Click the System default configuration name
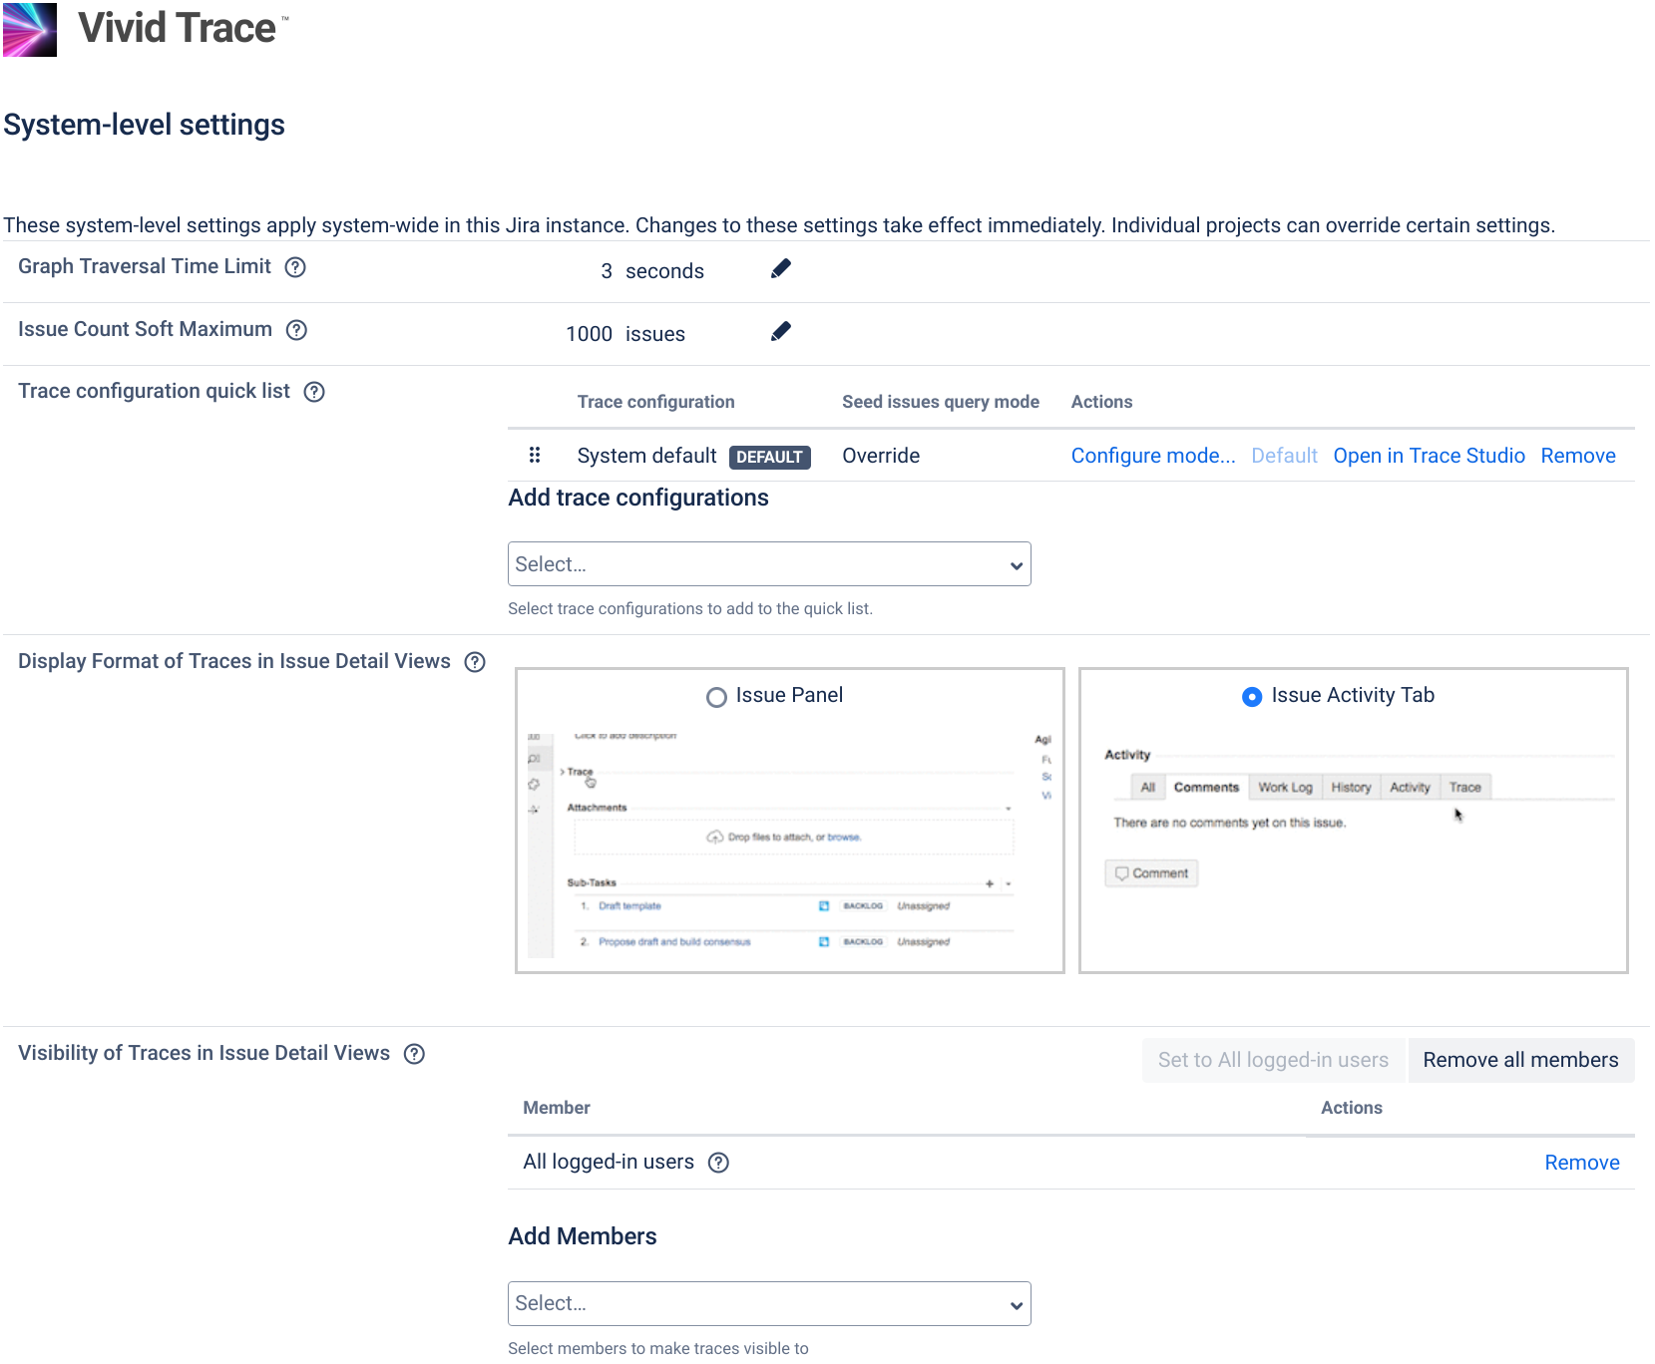 (x=646, y=456)
